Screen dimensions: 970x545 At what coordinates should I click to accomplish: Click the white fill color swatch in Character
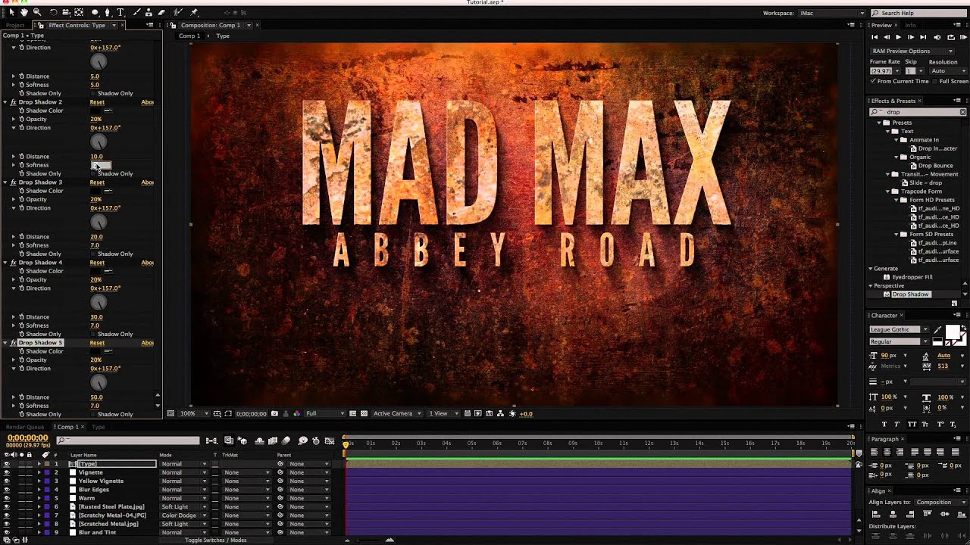[x=953, y=332]
